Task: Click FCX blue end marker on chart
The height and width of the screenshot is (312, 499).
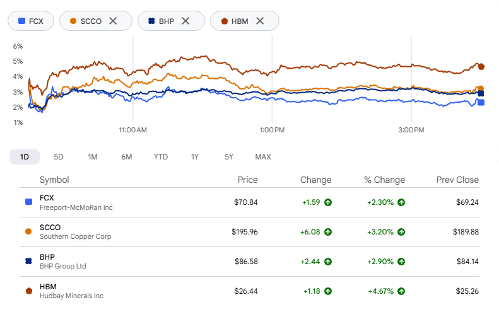Action: point(481,102)
